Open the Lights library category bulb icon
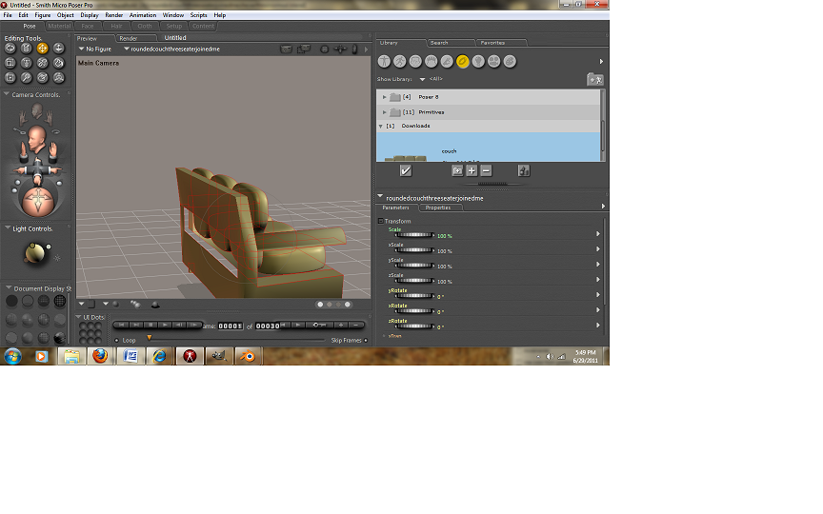823x514 pixels. click(478, 61)
